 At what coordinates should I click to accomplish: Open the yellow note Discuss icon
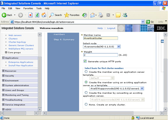(118, 15)
